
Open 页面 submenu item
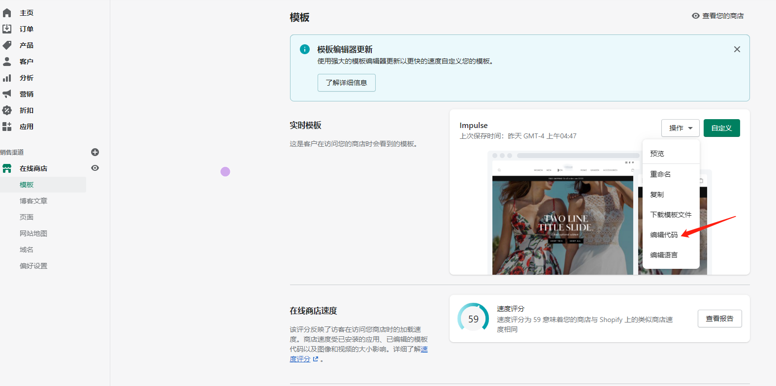coord(27,217)
